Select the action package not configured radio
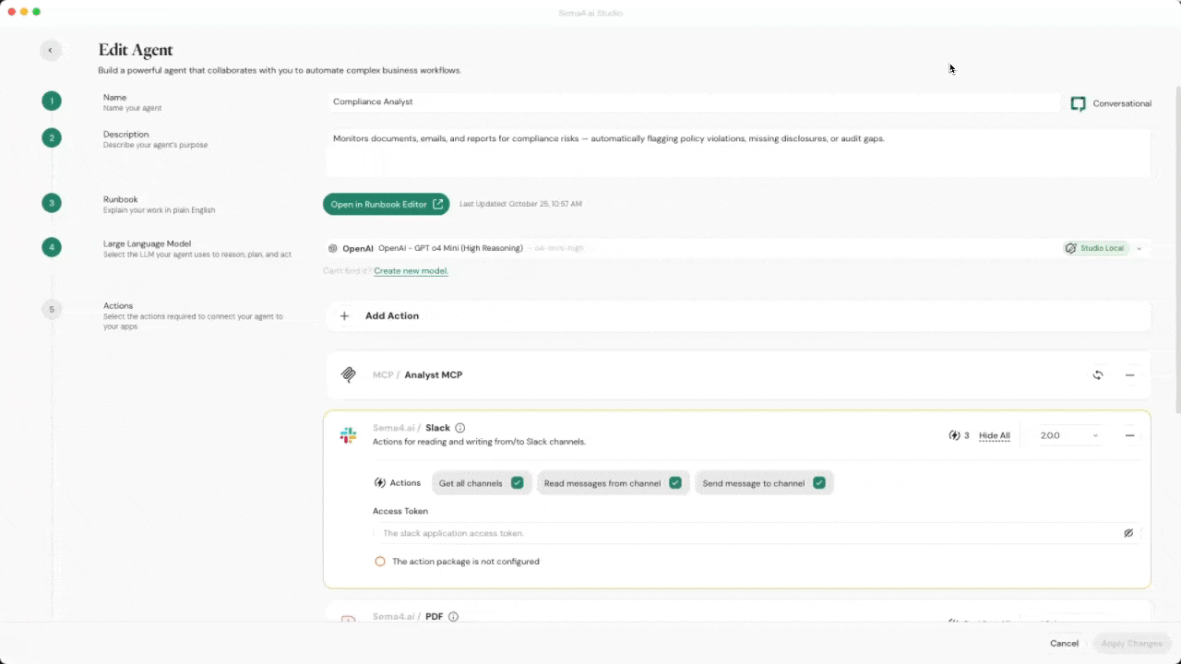 pyautogui.click(x=380, y=561)
